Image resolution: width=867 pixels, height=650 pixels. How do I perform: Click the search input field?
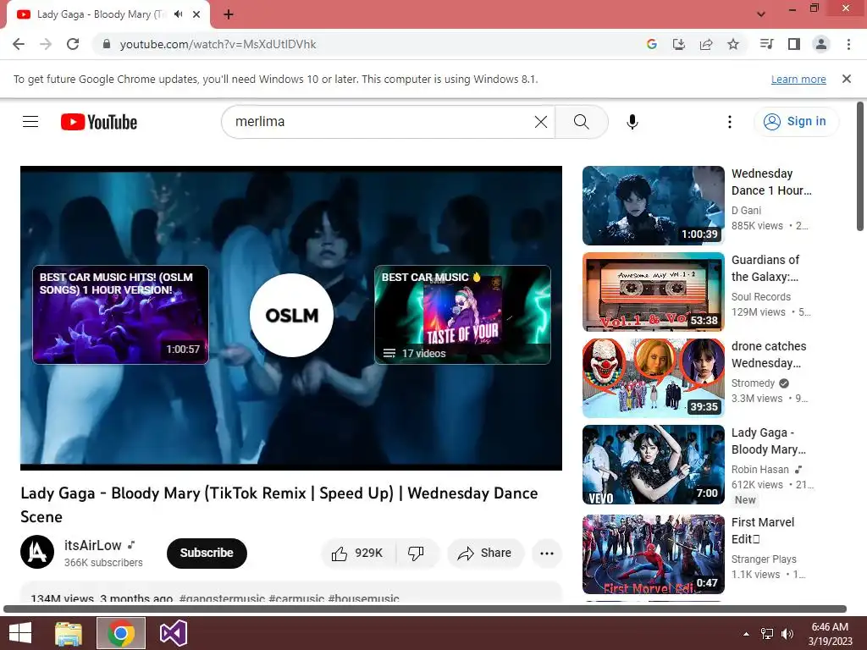[x=382, y=122]
